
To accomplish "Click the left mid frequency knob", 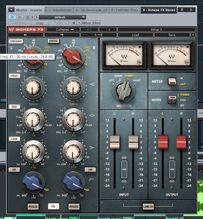I will [33, 120].
